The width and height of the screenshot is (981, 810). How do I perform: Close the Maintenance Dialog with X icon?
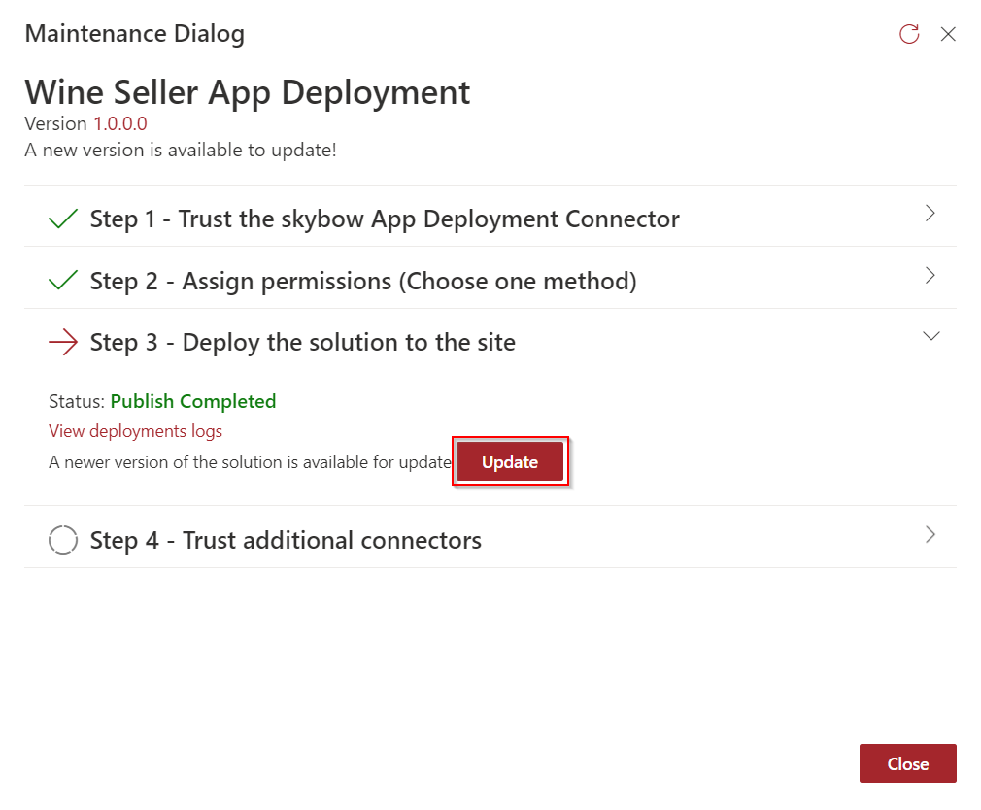click(x=948, y=34)
